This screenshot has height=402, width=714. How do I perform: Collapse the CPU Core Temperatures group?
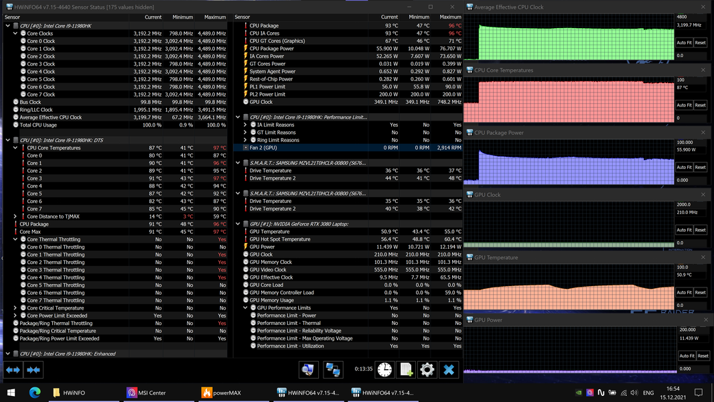point(15,147)
